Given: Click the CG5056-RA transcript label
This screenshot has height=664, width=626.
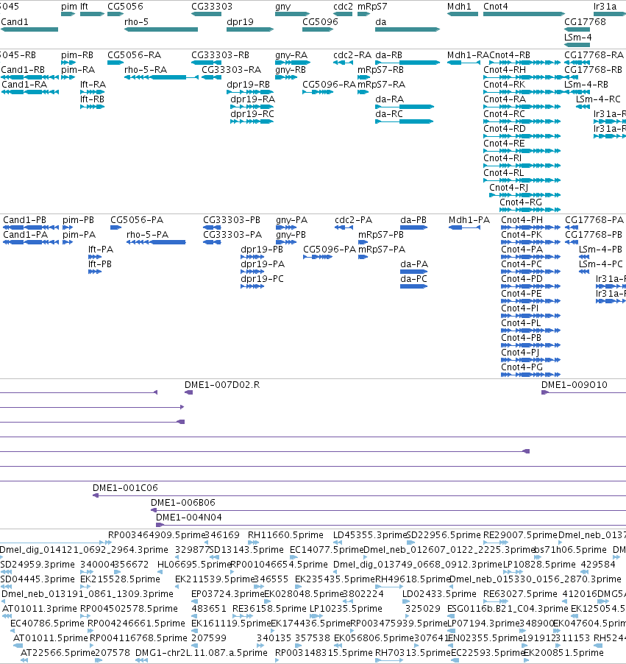Looking at the screenshot, I should (x=134, y=55).
